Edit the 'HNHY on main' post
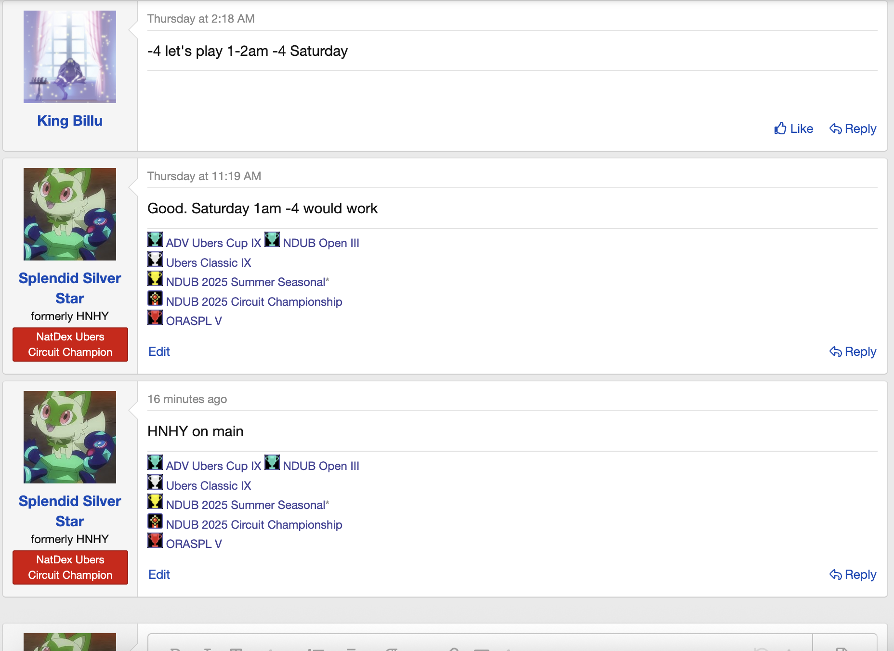This screenshot has width=894, height=651. 159,574
